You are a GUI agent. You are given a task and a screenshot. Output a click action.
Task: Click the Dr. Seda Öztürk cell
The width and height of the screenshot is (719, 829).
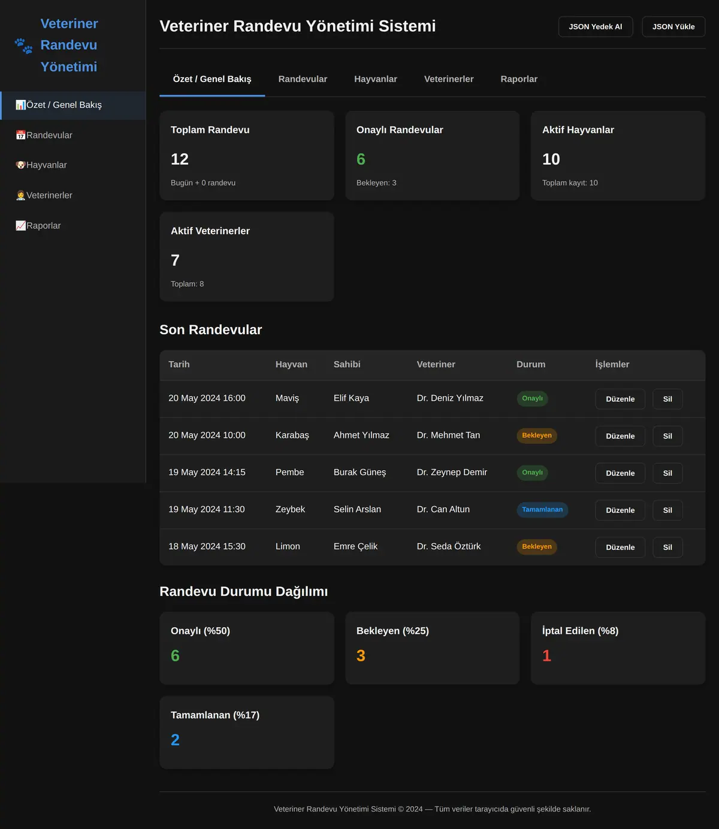coord(449,546)
